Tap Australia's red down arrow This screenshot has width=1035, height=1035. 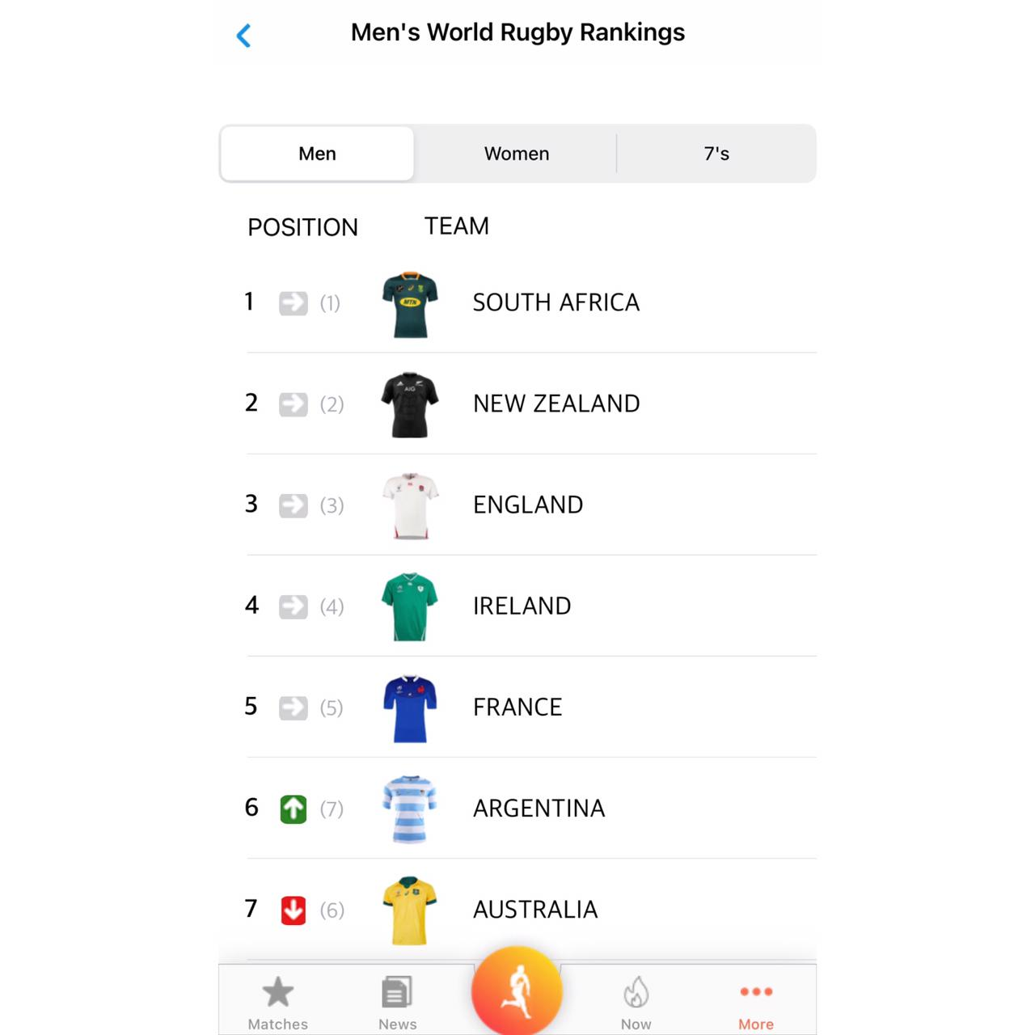293,910
